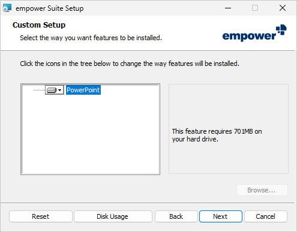Cancel the empower Suite setup
Image resolution: width=297 pixels, height=232 pixels.
point(266,216)
